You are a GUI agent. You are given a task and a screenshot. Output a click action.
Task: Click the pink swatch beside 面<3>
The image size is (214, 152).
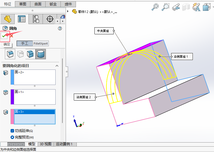click(12, 117)
